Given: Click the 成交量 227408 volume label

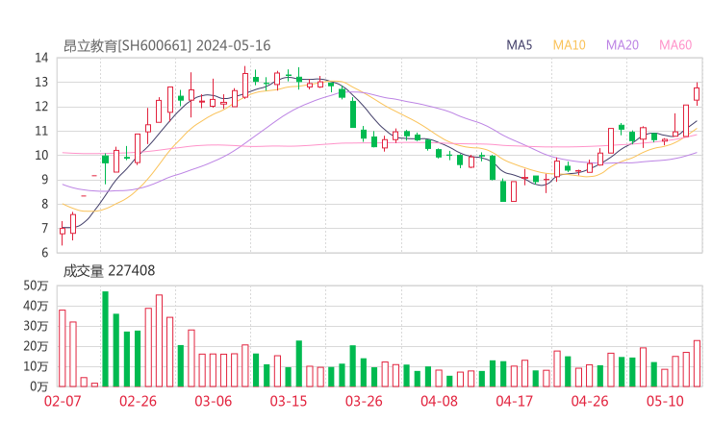Looking at the screenshot, I should point(109,271).
